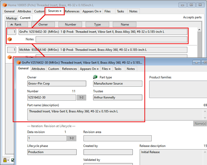Click the Name{x} button

pyautogui.click(x=200, y=124)
